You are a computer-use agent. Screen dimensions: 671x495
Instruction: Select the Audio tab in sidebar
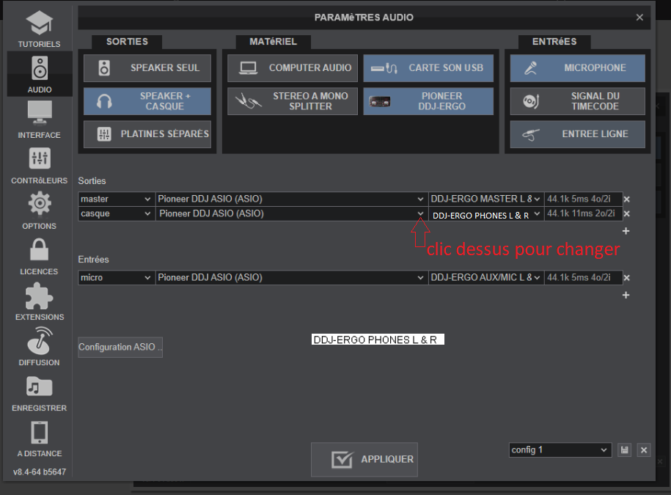pyautogui.click(x=39, y=74)
